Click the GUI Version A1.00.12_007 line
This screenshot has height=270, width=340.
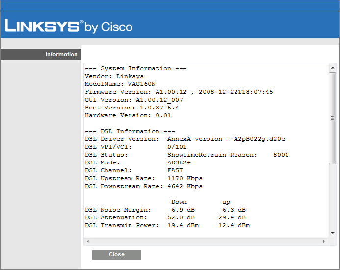[x=134, y=100]
